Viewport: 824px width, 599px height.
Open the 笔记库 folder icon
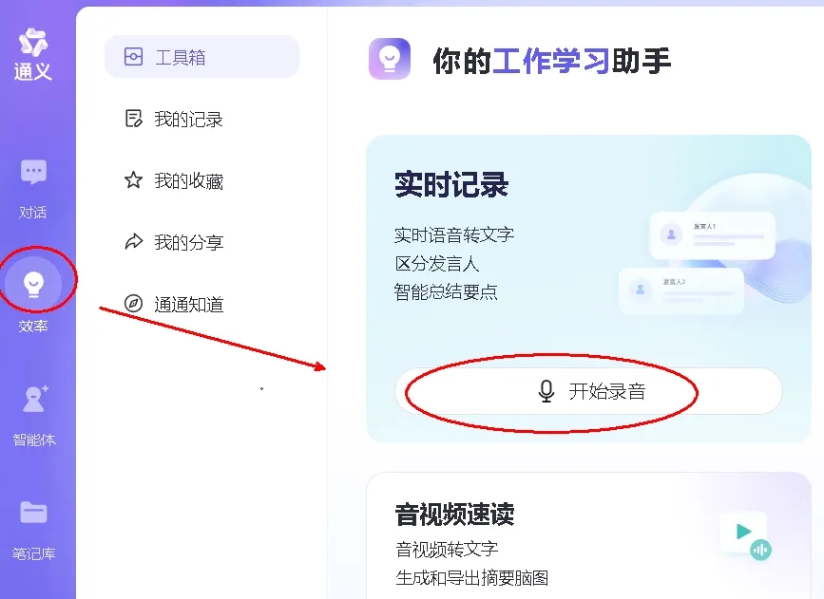point(33,513)
